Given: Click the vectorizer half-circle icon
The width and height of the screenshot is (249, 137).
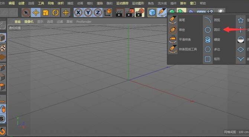Looking at the screenshot, I should coord(240,40).
